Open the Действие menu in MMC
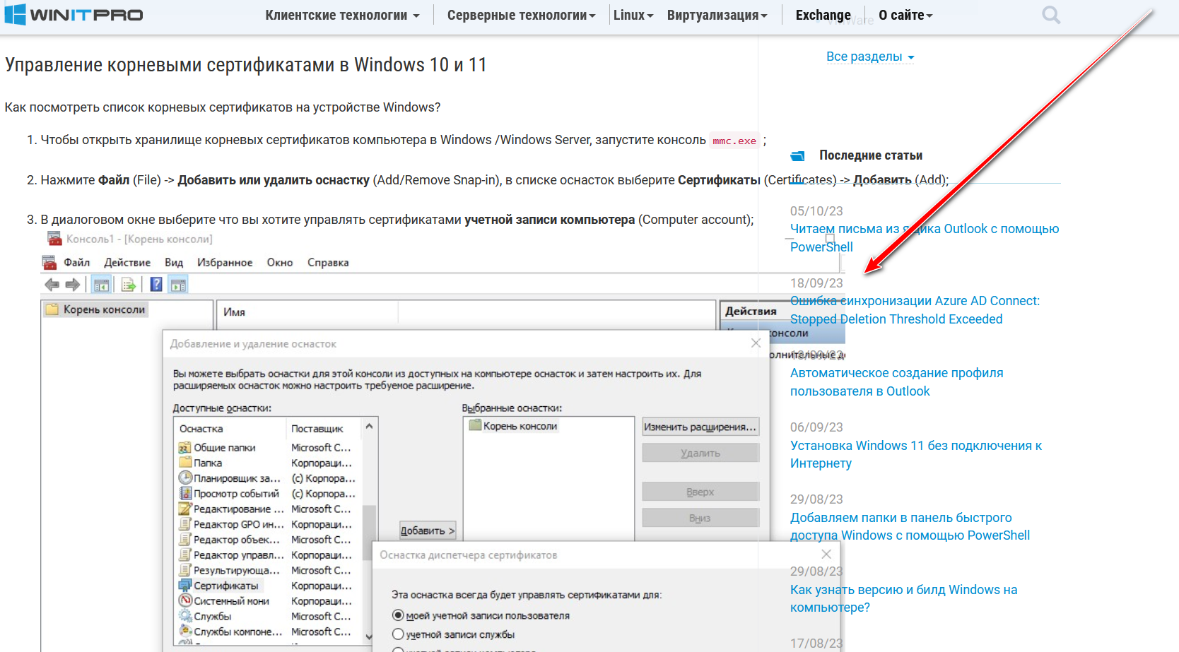 [127, 263]
